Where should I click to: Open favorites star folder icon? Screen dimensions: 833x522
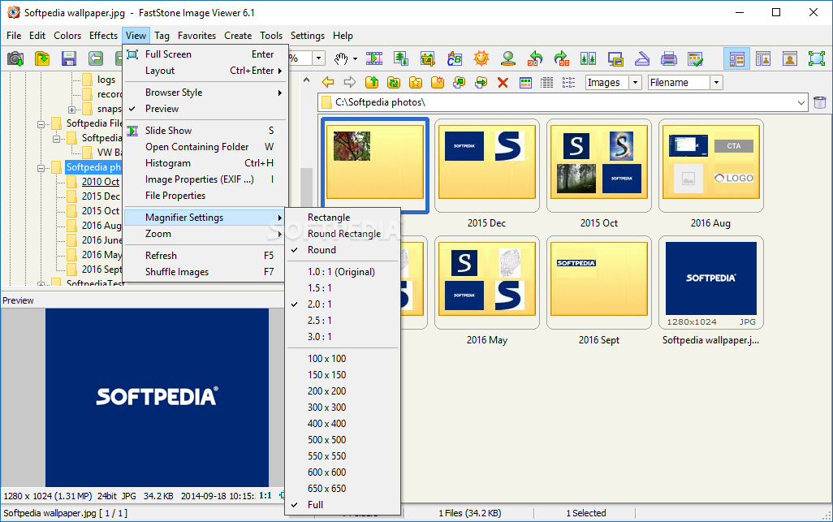(x=416, y=82)
